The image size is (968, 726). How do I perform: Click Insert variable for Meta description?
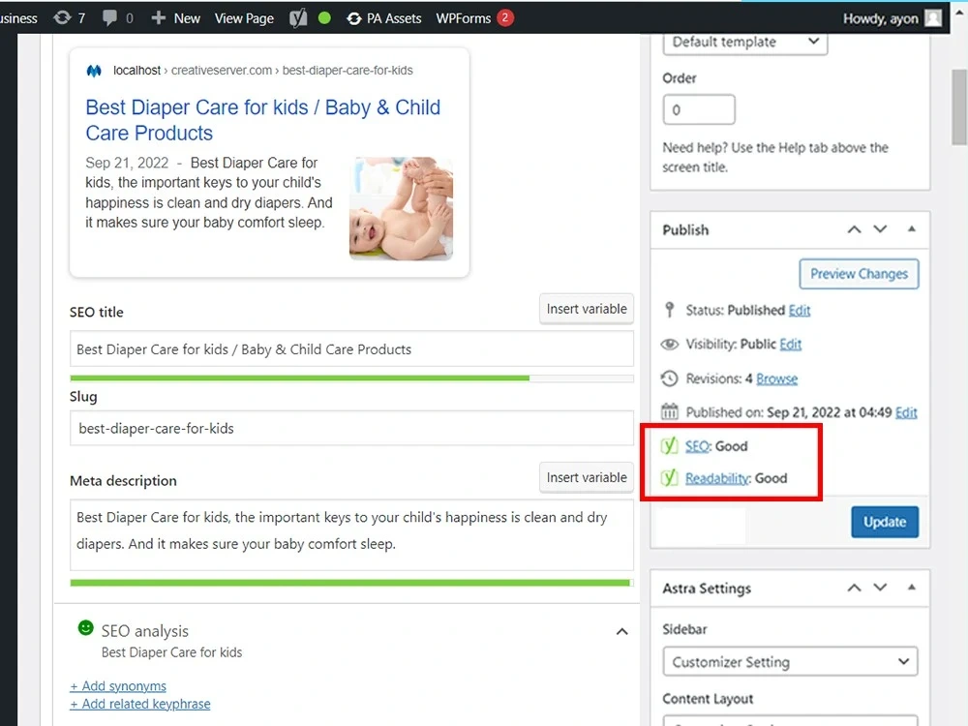coord(587,477)
